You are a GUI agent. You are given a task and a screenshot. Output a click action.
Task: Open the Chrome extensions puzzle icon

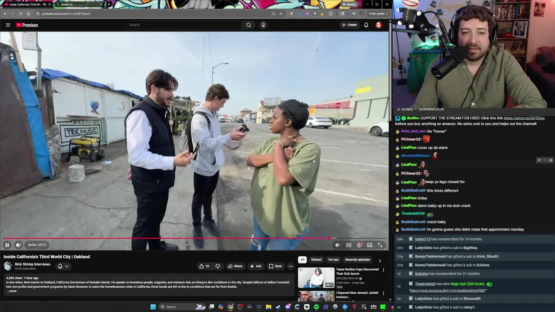click(331, 13)
